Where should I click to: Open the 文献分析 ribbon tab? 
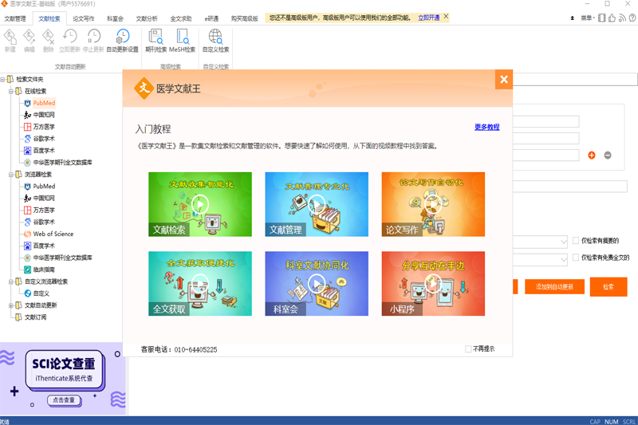tap(147, 18)
